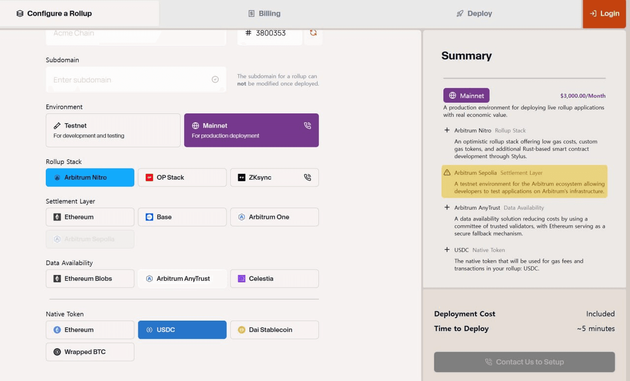Click the $3,000.00/Month price text

pos(583,96)
